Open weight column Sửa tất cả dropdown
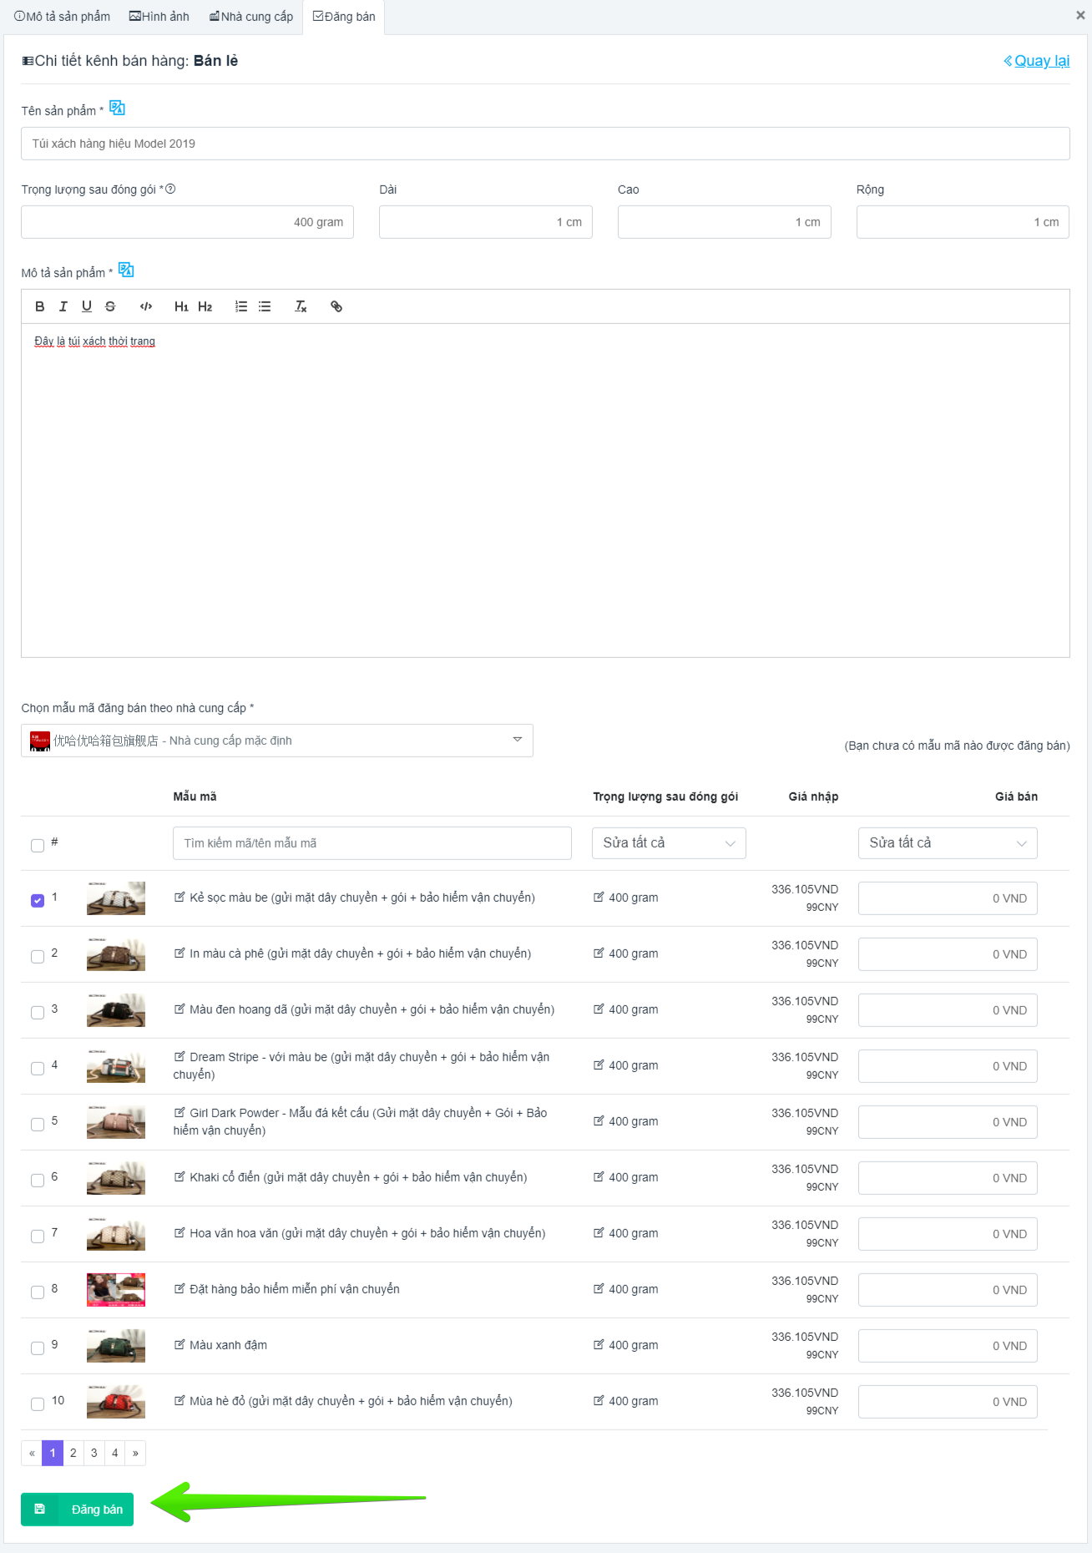This screenshot has height=1553, width=1092. click(669, 843)
